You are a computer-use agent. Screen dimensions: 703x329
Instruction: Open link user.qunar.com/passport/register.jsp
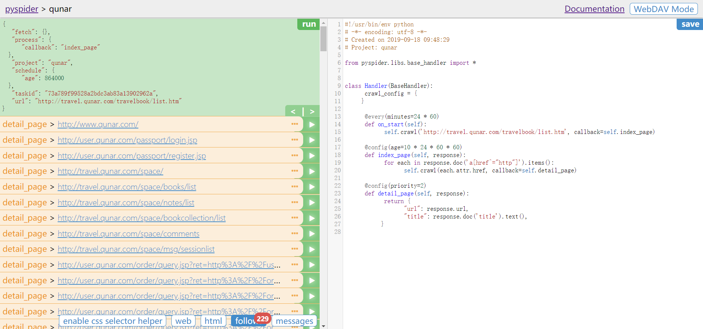click(132, 156)
